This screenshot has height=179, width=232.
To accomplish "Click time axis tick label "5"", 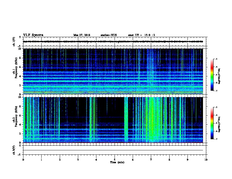I will click(115, 160).
